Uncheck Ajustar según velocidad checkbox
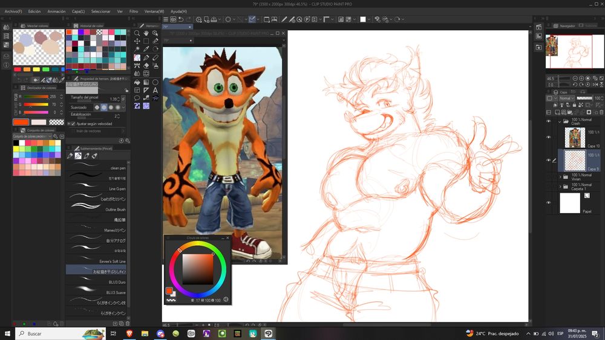Viewport: 605px width, 340px height. pos(73,124)
